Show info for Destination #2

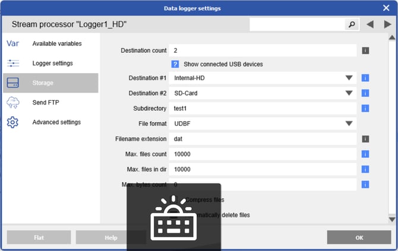(x=365, y=93)
